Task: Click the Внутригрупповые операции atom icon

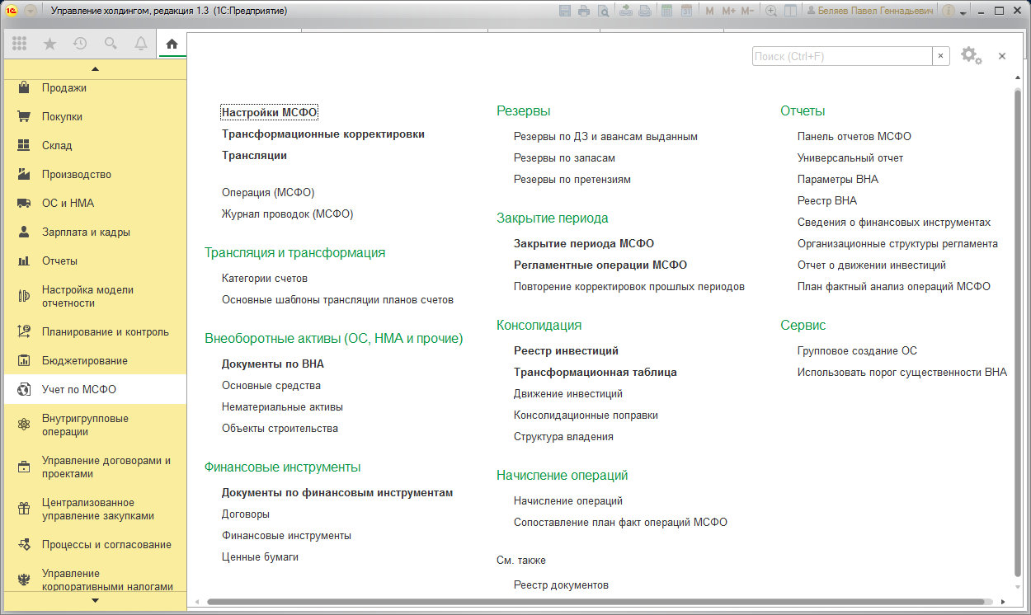Action: [24, 425]
